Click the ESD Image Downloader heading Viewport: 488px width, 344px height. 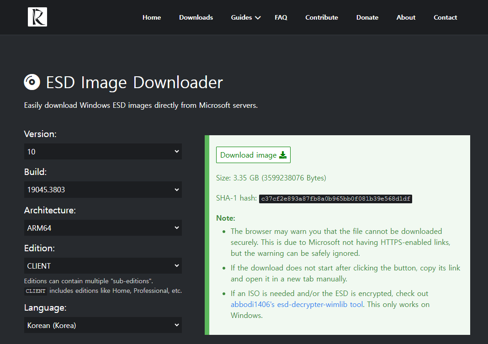point(134,82)
